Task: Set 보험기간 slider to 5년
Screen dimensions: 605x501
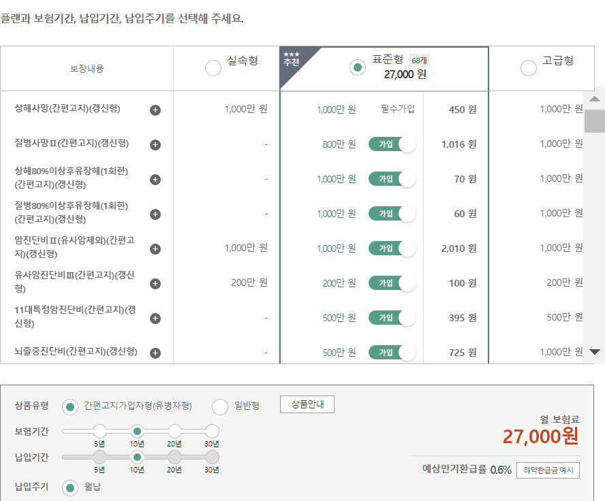Action: (x=99, y=432)
